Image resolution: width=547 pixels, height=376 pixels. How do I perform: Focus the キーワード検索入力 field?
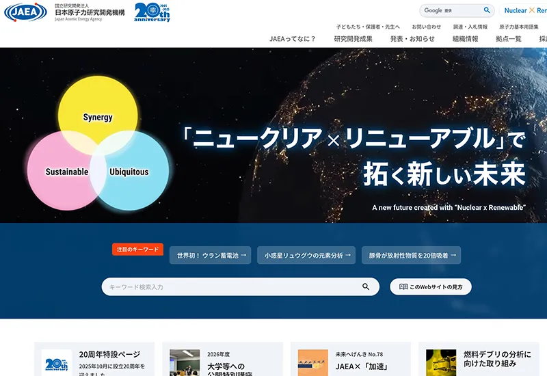tap(241, 286)
